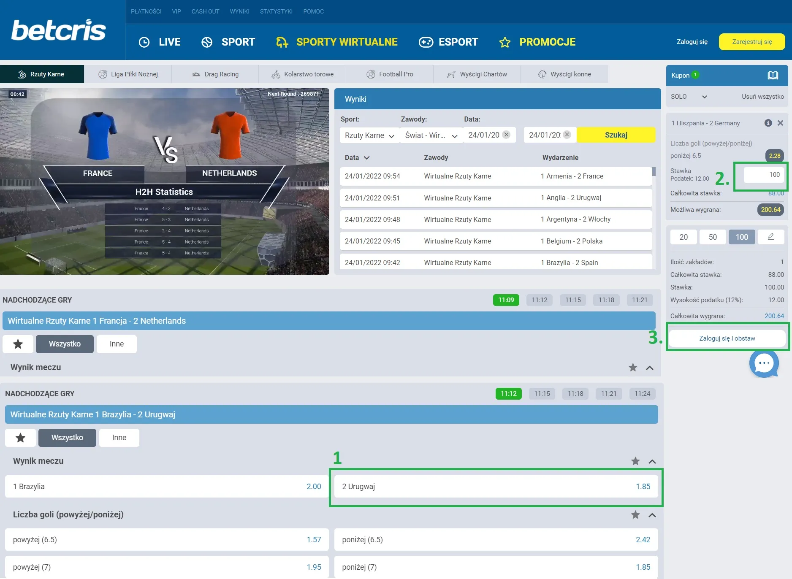Screen dimensions: 792x579
Task: Open STATYSTYKI top menu
Action: coord(276,11)
